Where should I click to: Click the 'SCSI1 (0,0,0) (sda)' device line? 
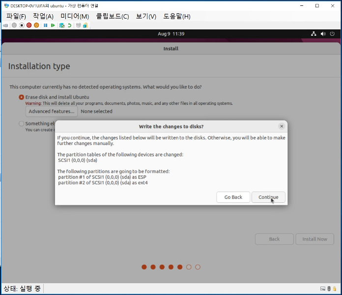click(78, 160)
